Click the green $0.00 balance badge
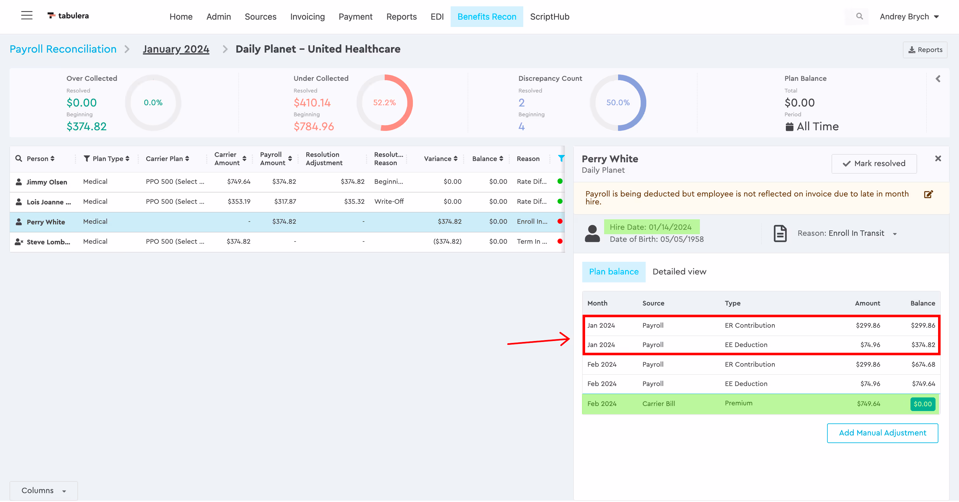Viewport: 959px width, 502px height. coord(923,404)
